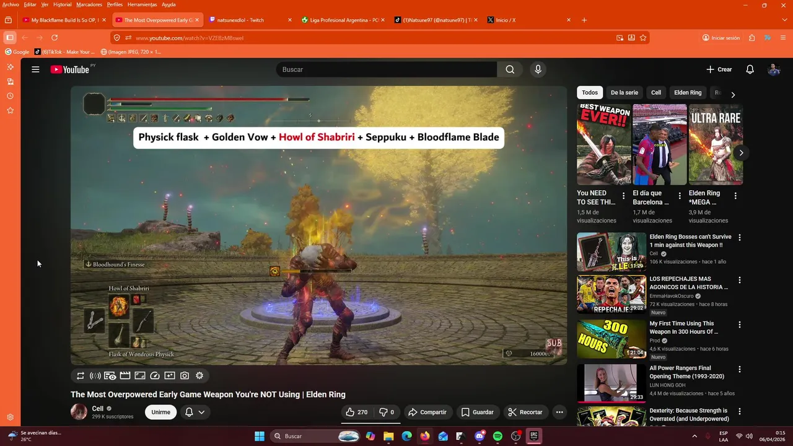Open options for 'You NEED TO SEE THI...' short
The width and height of the screenshot is (793, 446).
coord(623,196)
